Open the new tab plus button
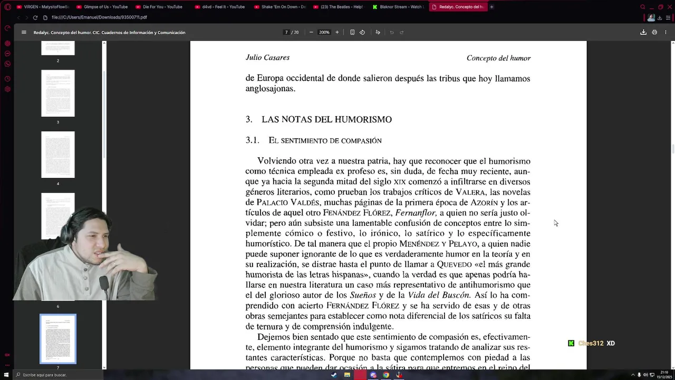 (x=491, y=7)
